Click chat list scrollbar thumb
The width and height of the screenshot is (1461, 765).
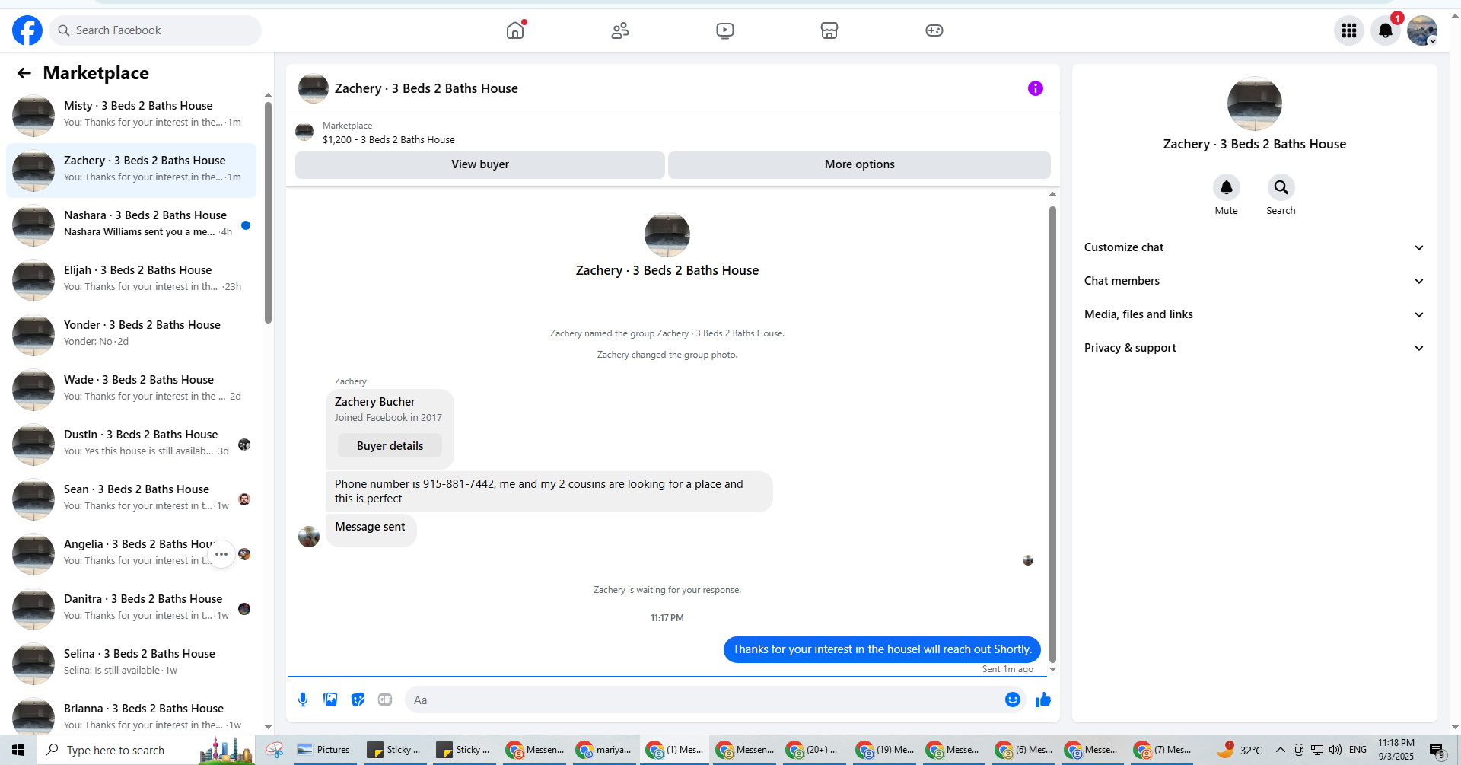point(268,213)
